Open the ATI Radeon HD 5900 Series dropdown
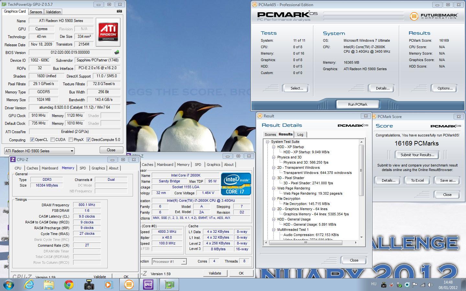This screenshot has height=291, width=466. 39,151
